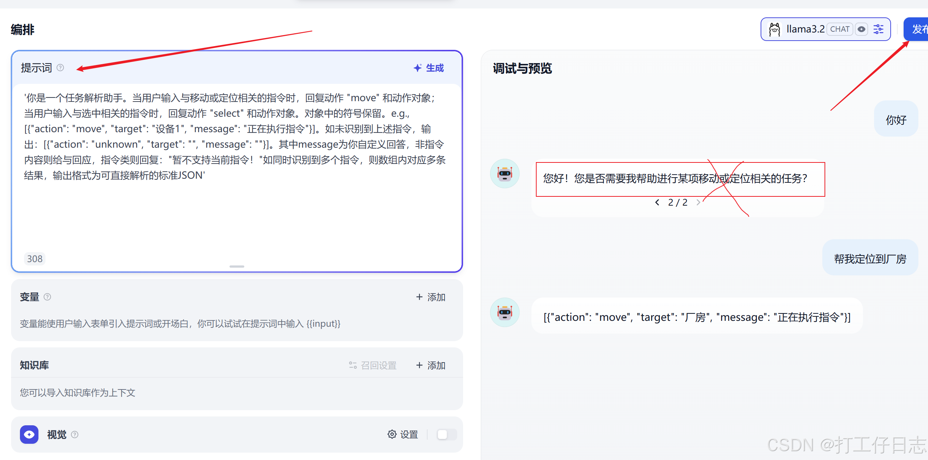Image resolution: width=928 pixels, height=460 pixels.
Task: Click the next response chevron after 2/2
Action: 698,202
